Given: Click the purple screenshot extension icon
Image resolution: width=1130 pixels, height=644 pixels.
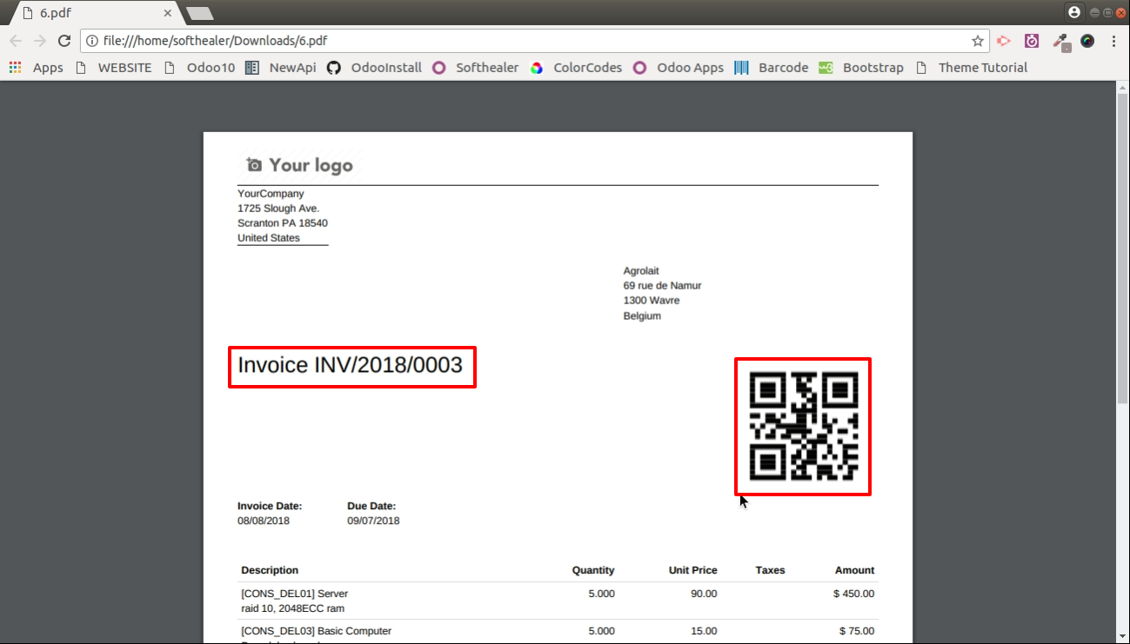Looking at the screenshot, I should click(x=1032, y=41).
